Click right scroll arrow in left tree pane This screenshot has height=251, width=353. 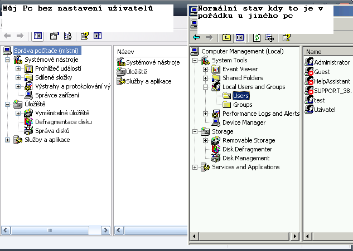[105, 230]
